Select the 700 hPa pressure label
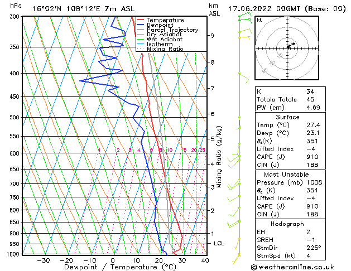 coord(16,184)
